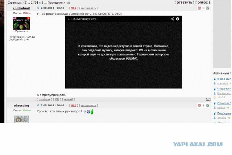The height and width of the screenshot is (155, 232).
Task: Open combatunit's e-mail link
Action: 69,99
